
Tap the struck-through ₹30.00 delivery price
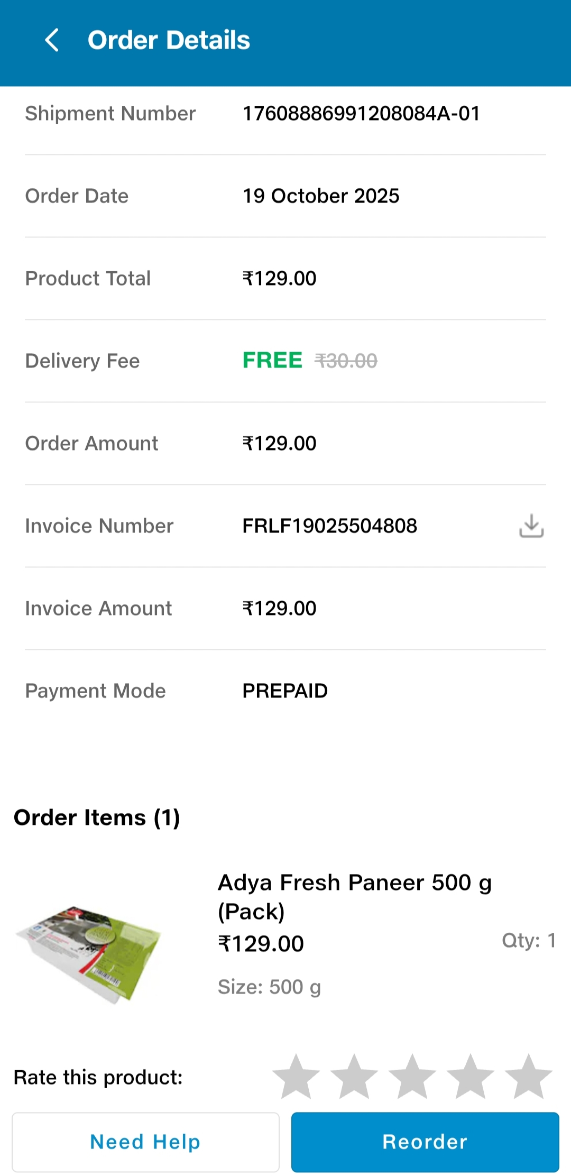pos(346,361)
